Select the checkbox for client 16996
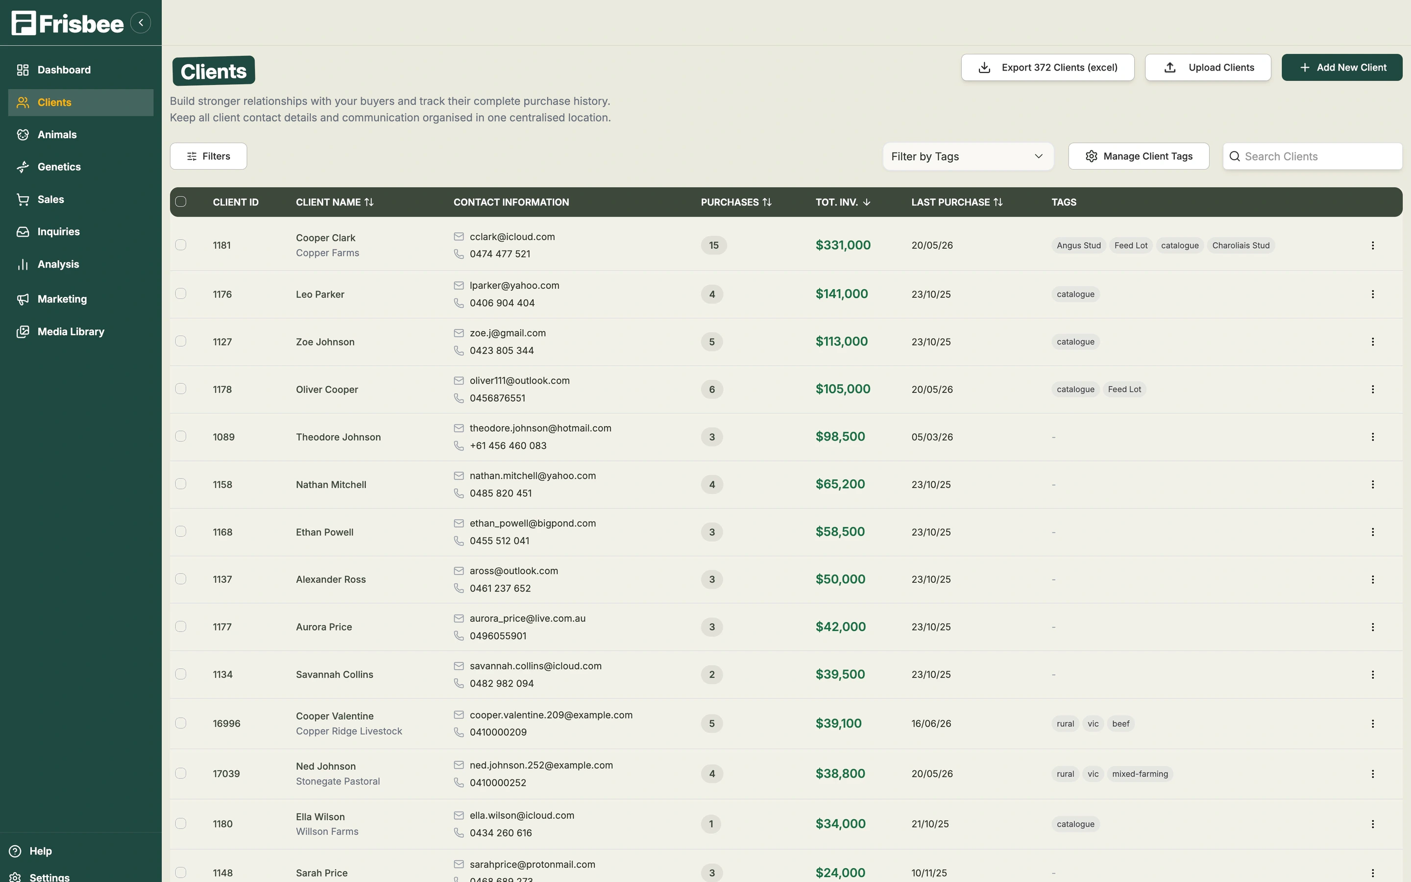Image resolution: width=1411 pixels, height=882 pixels. [x=181, y=723]
